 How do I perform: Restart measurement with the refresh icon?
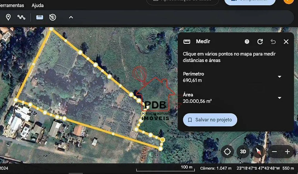[x=260, y=42]
